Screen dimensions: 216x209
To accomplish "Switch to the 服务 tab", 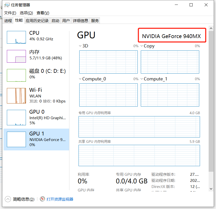I will [95, 21].
